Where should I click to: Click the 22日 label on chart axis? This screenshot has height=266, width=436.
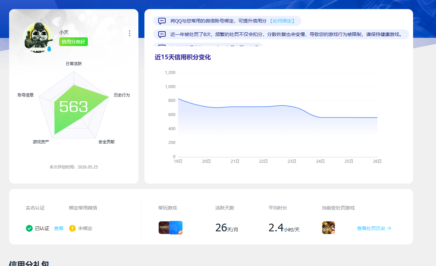(x=263, y=161)
